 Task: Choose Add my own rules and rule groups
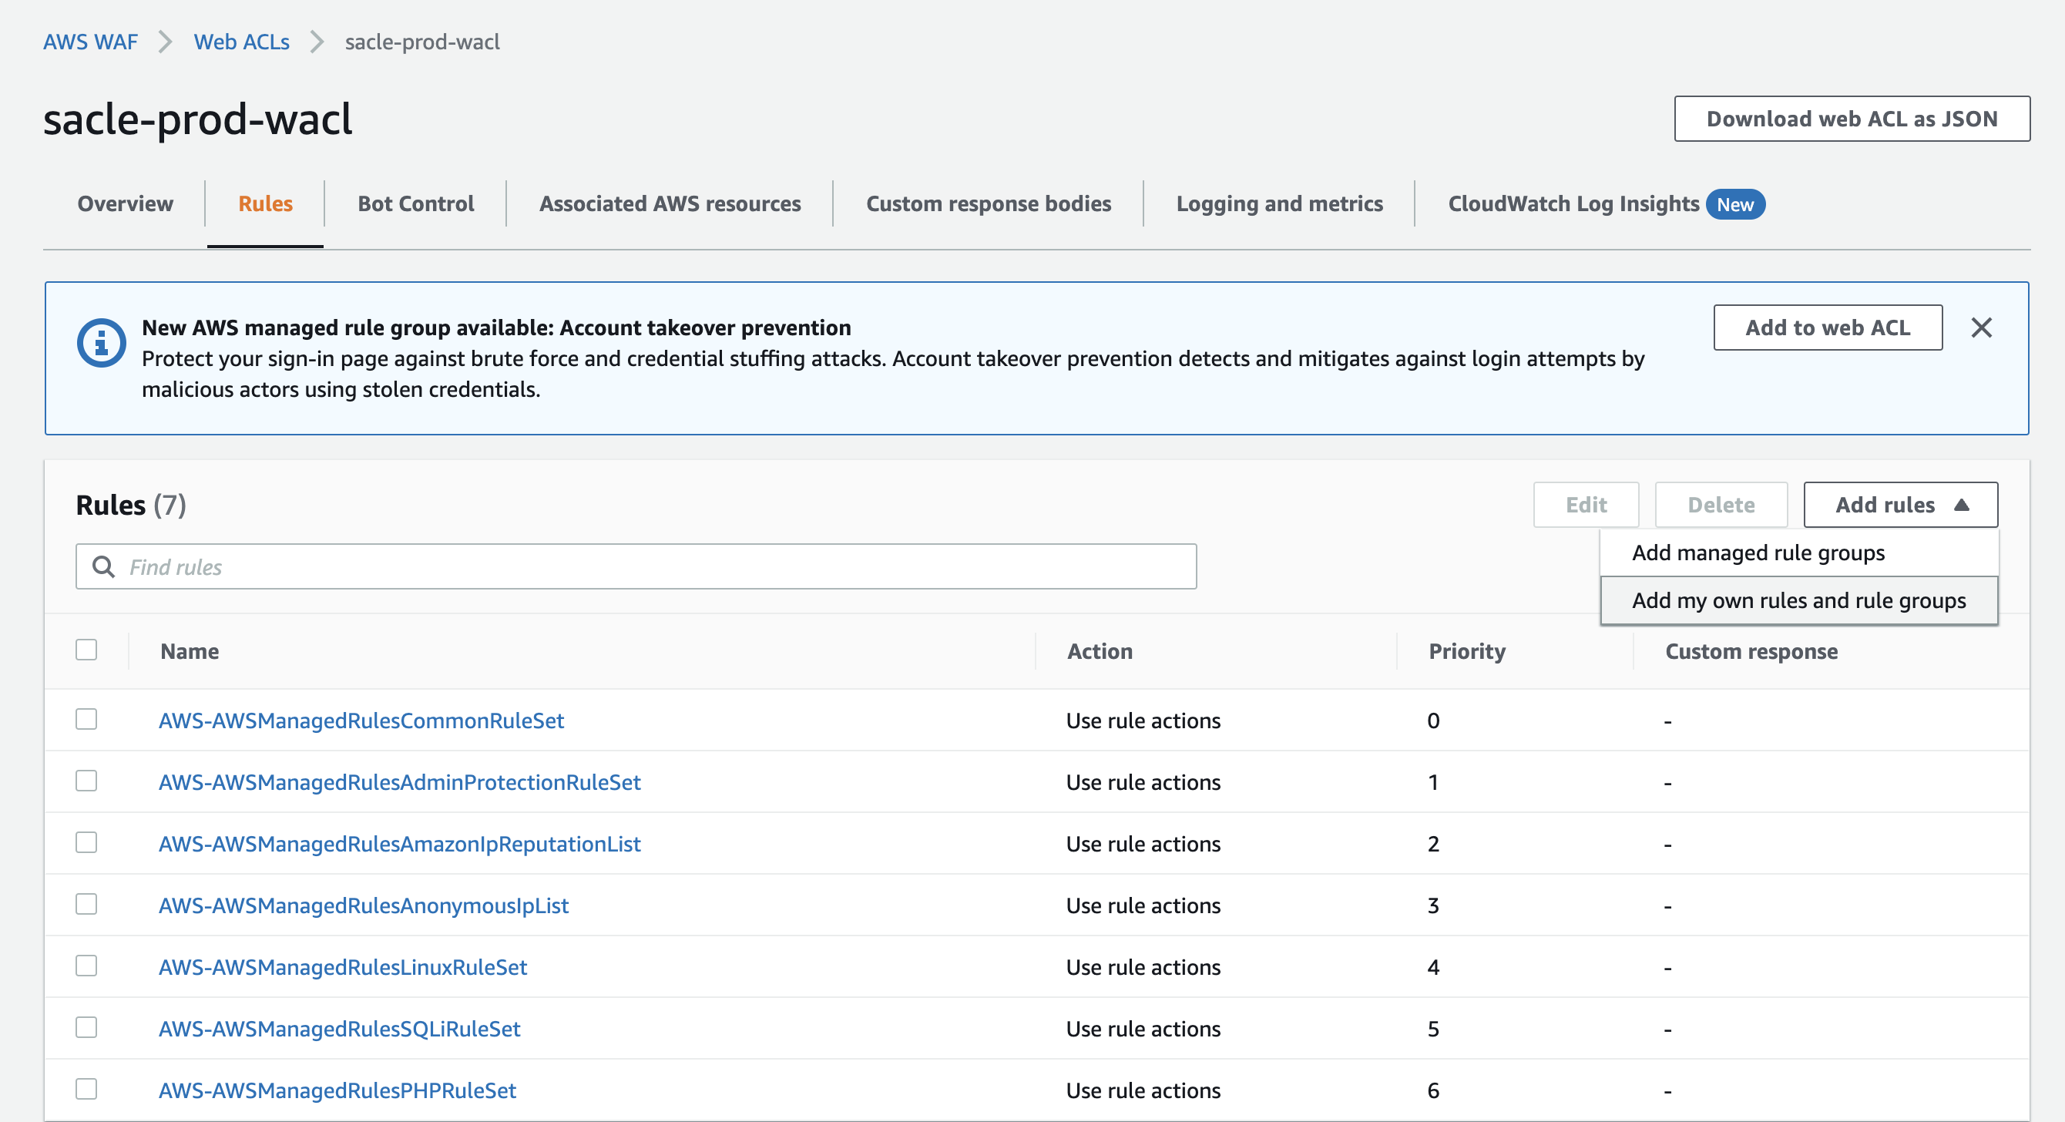[x=1798, y=601]
